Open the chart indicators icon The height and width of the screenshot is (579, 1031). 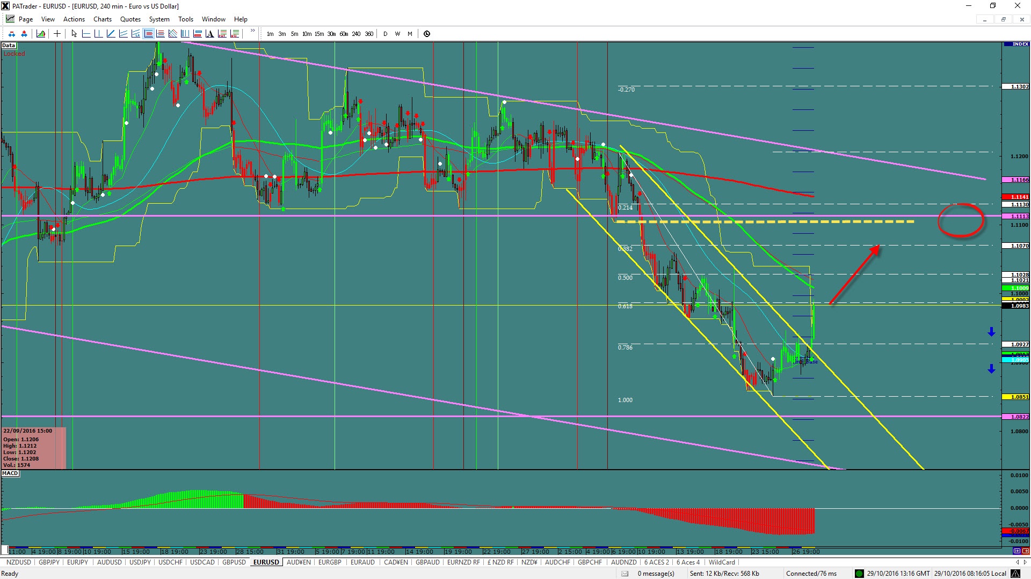click(x=41, y=34)
